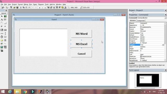
Task: Select the large white box control on Form1
Action: pyautogui.click(x=44, y=42)
